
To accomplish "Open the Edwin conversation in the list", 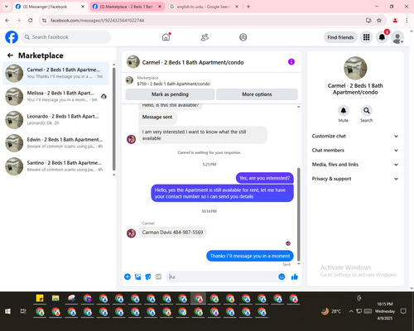I will [55, 143].
